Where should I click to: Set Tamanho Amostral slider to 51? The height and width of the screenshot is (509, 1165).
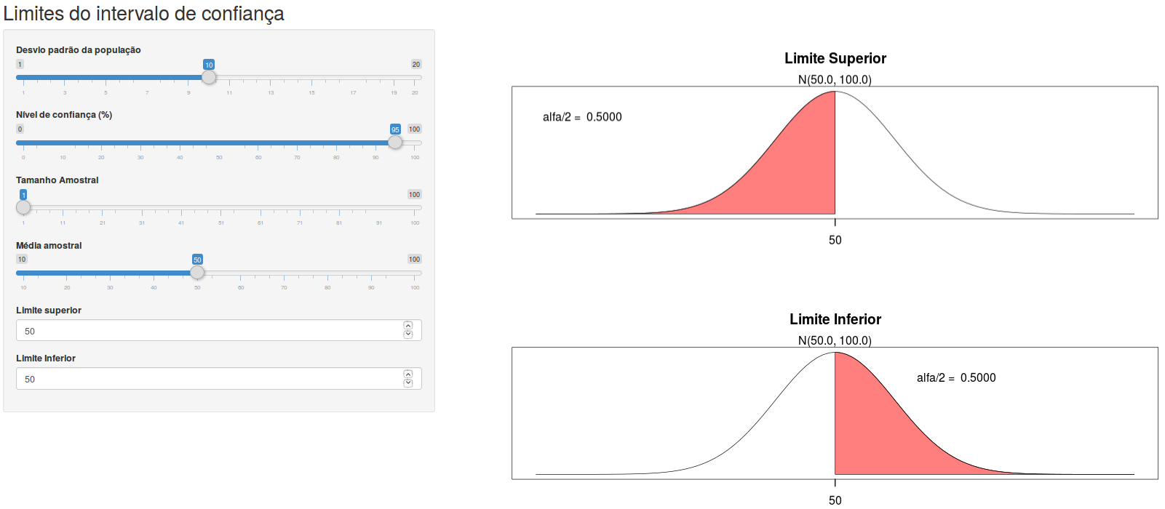coord(221,207)
